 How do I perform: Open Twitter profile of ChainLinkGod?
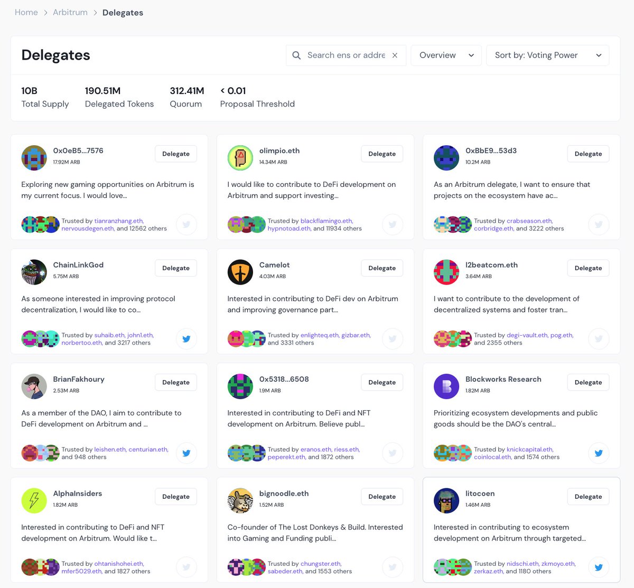(186, 339)
